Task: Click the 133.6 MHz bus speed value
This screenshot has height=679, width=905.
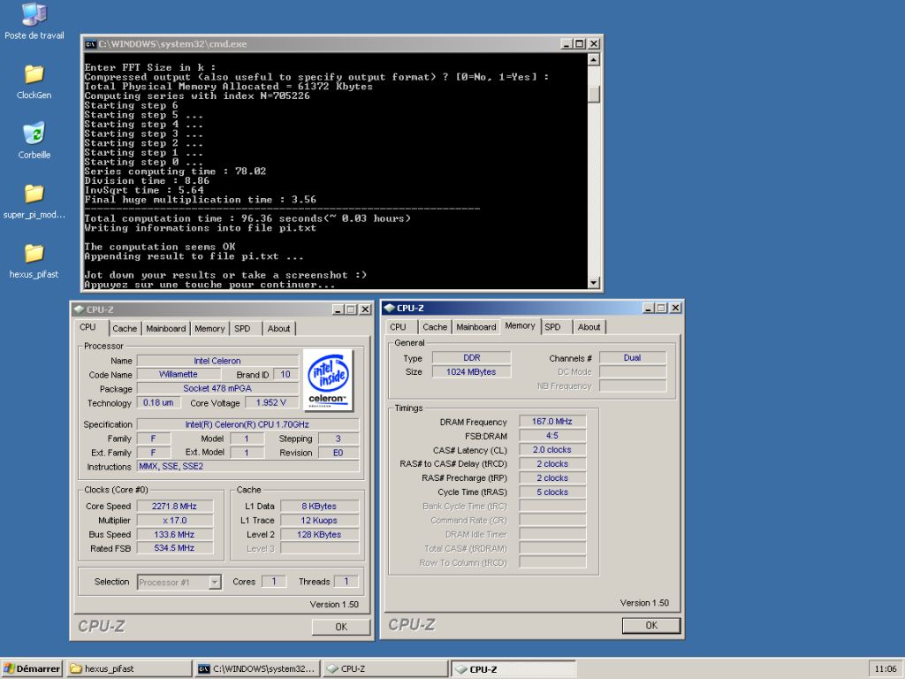Action: click(x=174, y=535)
